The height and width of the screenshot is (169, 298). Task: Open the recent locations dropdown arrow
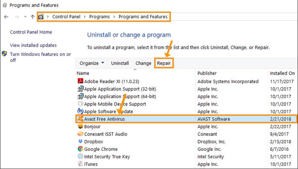[25, 17]
